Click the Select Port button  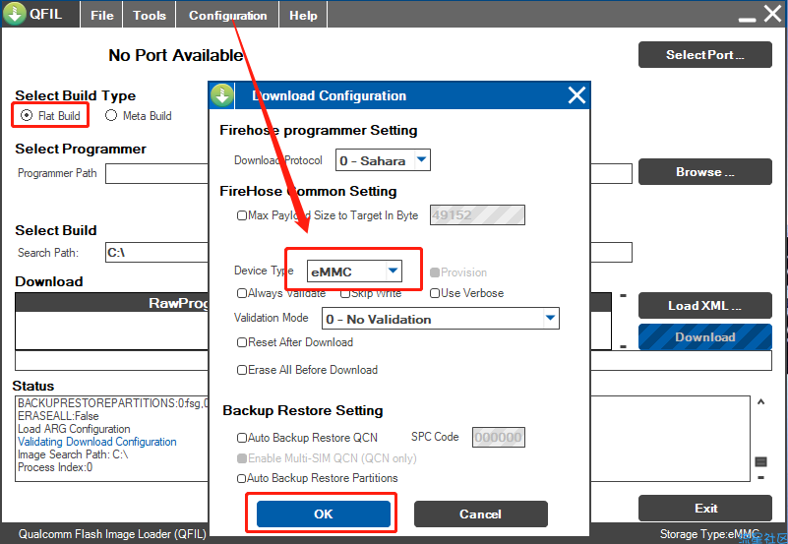point(705,55)
